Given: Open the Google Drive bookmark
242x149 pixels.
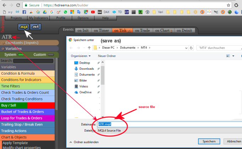Looking at the screenshot, I should (45, 12).
